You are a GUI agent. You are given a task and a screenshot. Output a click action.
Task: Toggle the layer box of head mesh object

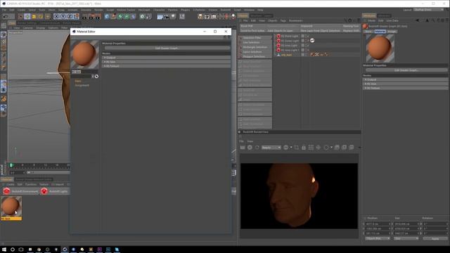(x=302, y=55)
